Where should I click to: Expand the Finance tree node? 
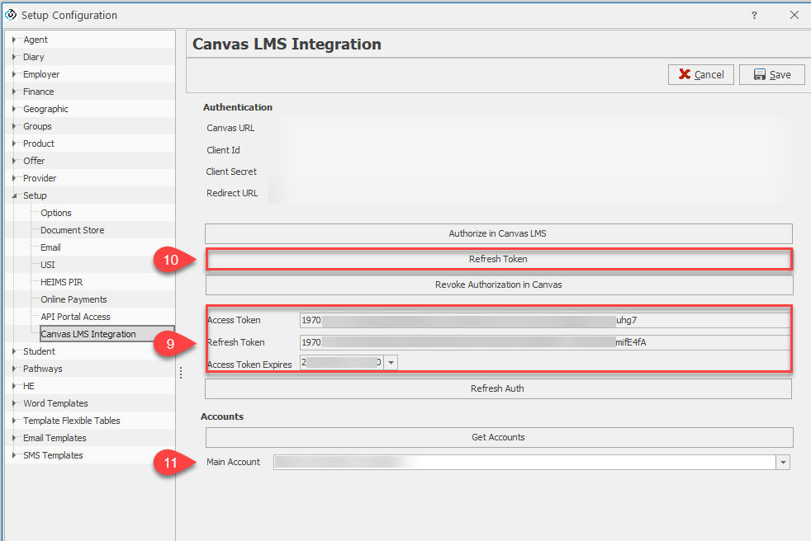[x=14, y=92]
